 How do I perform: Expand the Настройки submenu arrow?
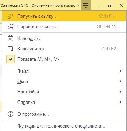click(x=120, y=92)
